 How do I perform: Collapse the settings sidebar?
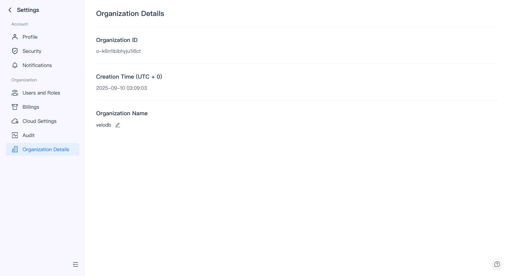pyautogui.click(x=75, y=264)
